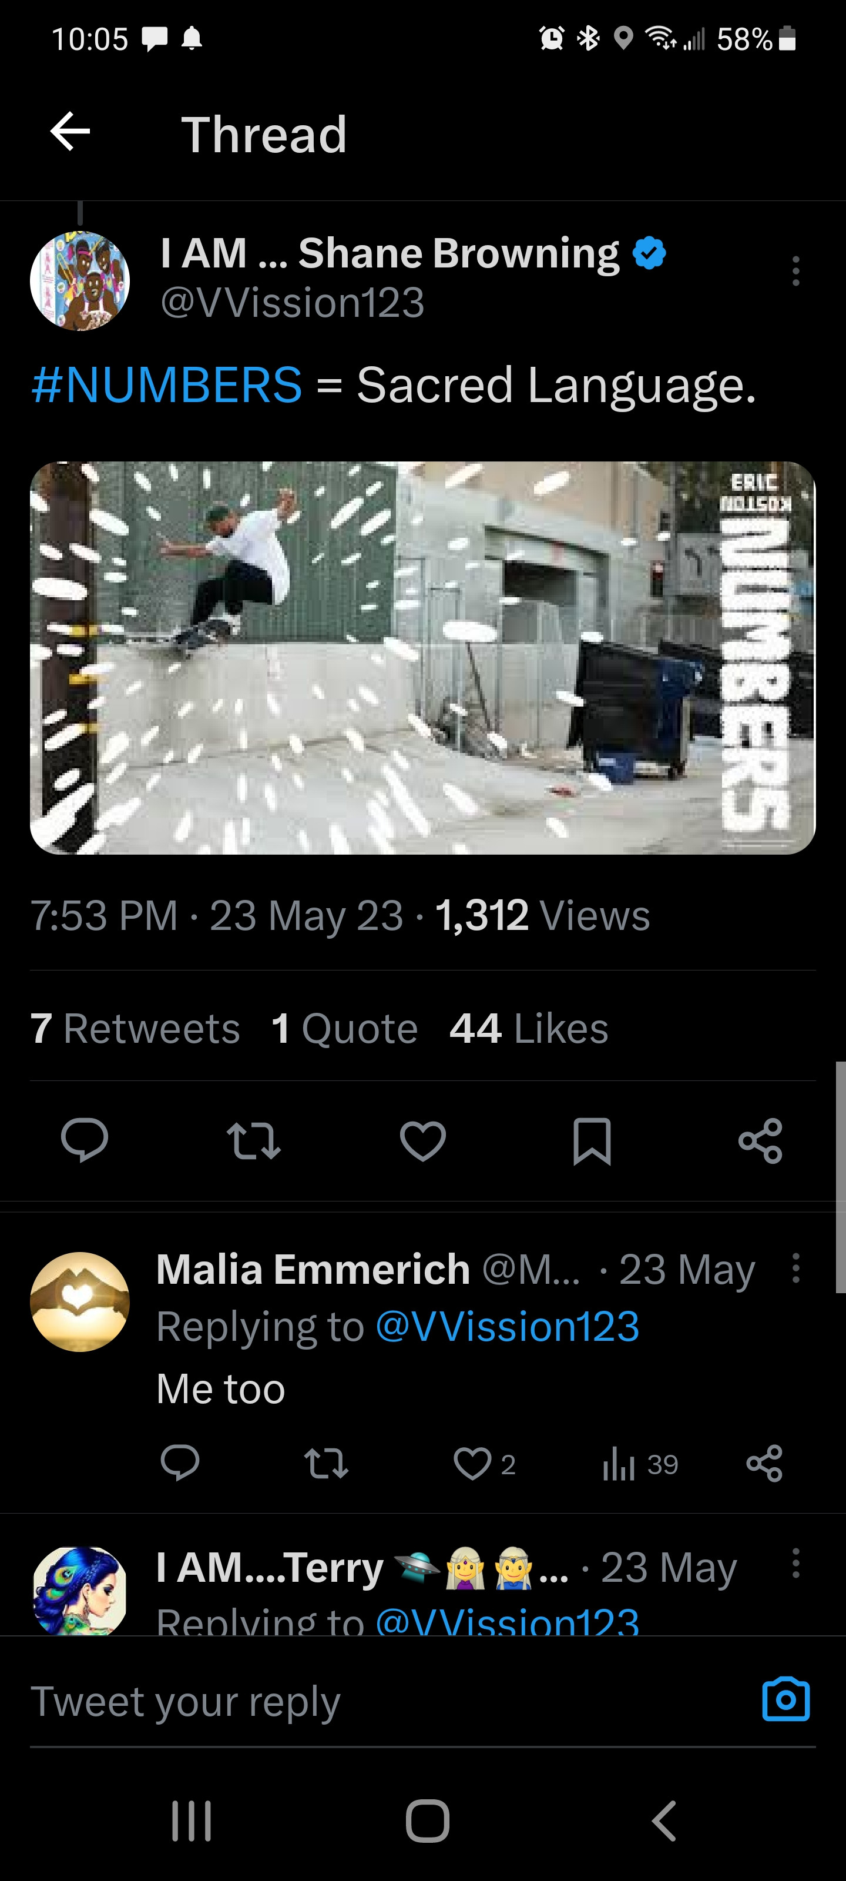Share the main tweet
This screenshot has width=846, height=1881.
click(760, 1140)
